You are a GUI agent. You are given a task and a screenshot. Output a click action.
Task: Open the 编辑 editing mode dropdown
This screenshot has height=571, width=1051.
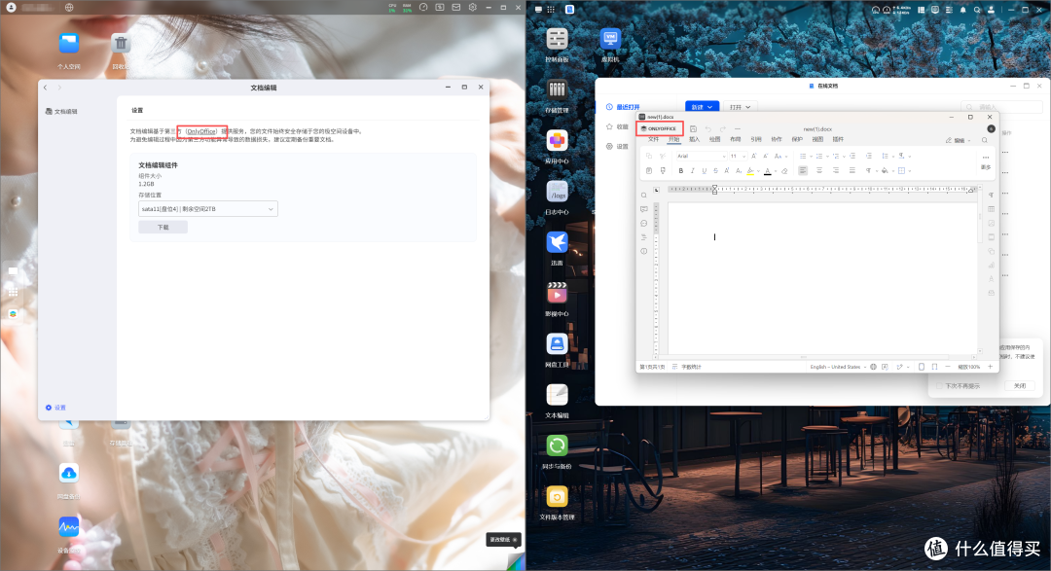click(959, 141)
